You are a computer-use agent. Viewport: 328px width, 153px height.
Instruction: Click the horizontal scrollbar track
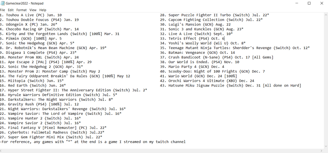pos(160,150)
